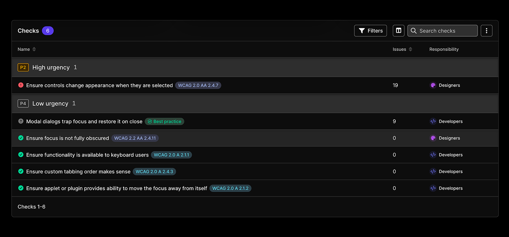Sort by the Name column arrows
This screenshot has width=509, height=237.
point(34,49)
